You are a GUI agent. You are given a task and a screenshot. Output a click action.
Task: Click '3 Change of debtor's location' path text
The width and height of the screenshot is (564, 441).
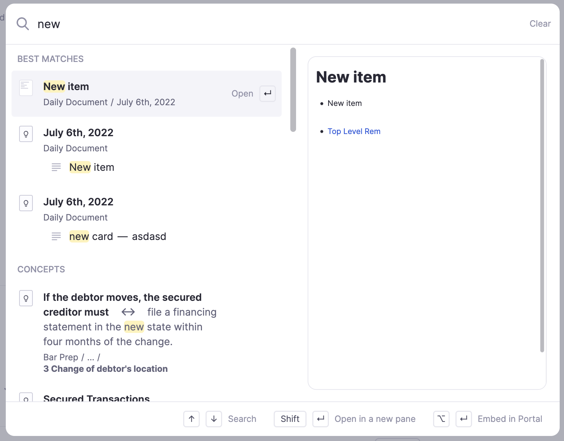pos(105,369)
